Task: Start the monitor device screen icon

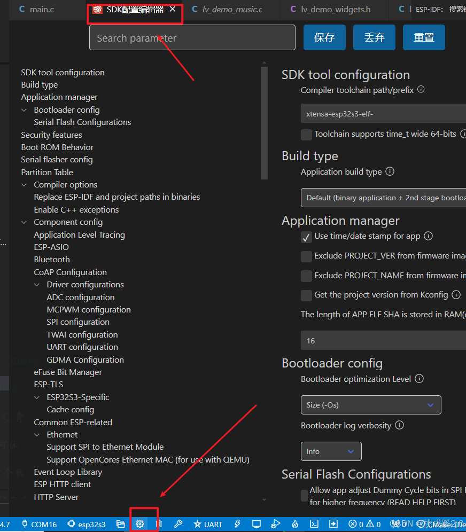Action: [257, 524]
